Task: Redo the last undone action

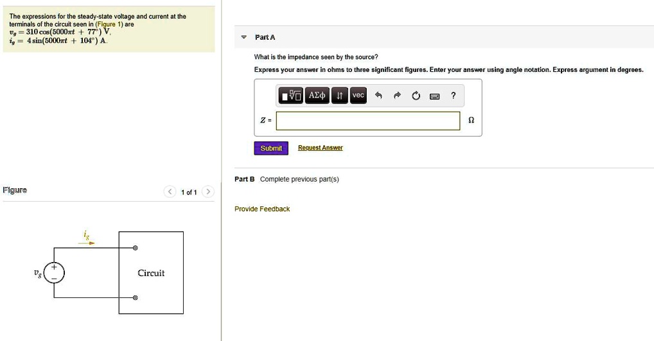Action: coord(397,96)
